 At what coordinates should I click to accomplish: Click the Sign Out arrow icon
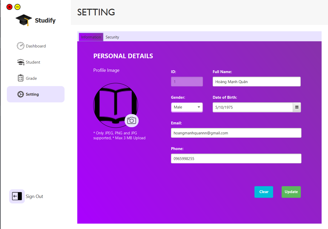pyautogui.click(x=17, y=196)
